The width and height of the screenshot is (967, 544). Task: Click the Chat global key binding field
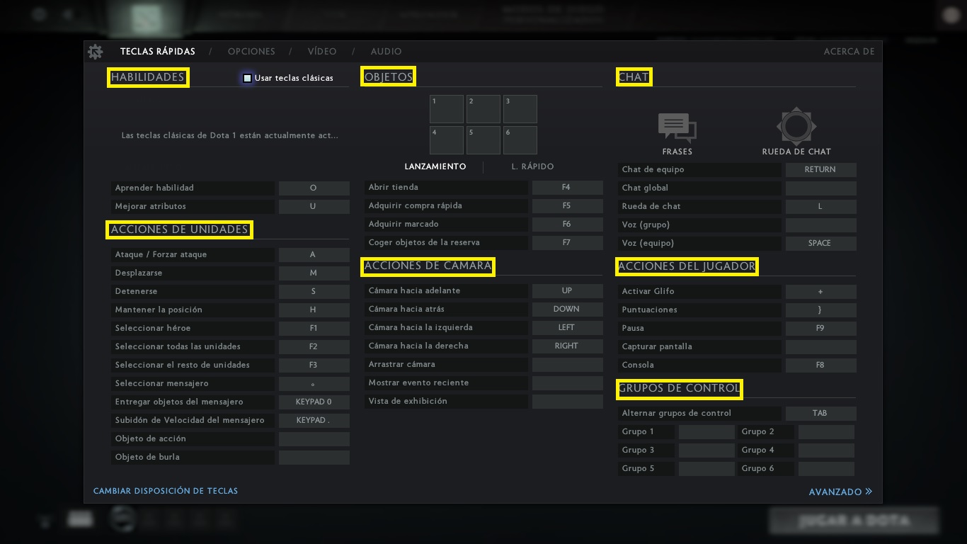[820, 188]
